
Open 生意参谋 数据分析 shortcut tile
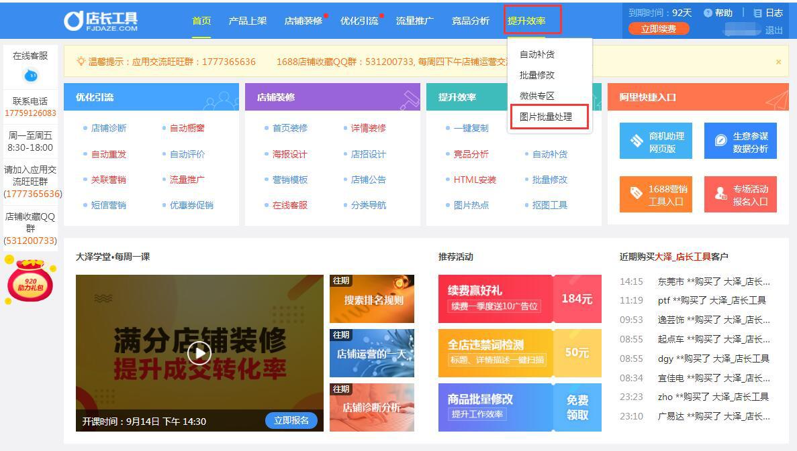tap(740, 141)
